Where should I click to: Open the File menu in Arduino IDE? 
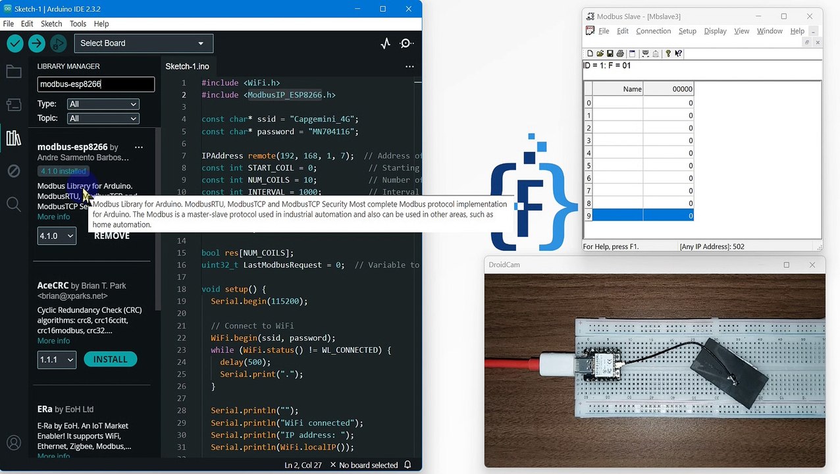(x=9, y=24)
